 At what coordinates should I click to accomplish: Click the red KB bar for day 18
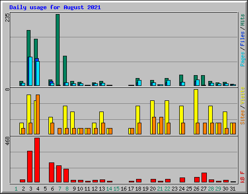coord(139,181)
